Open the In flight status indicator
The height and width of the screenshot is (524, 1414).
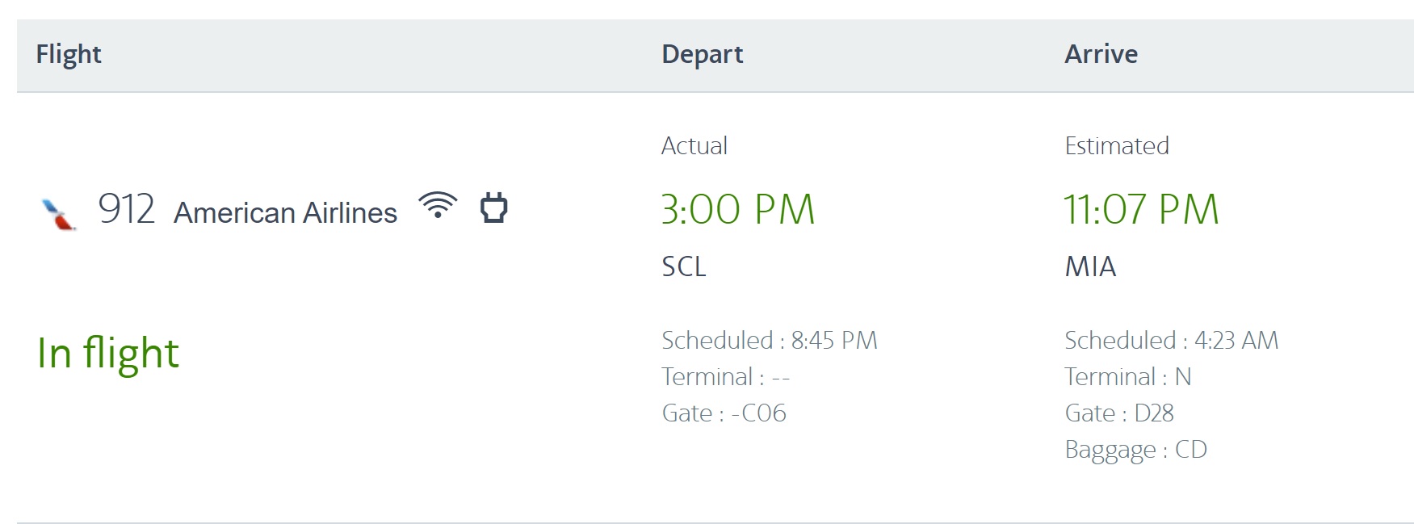[107, 350]
